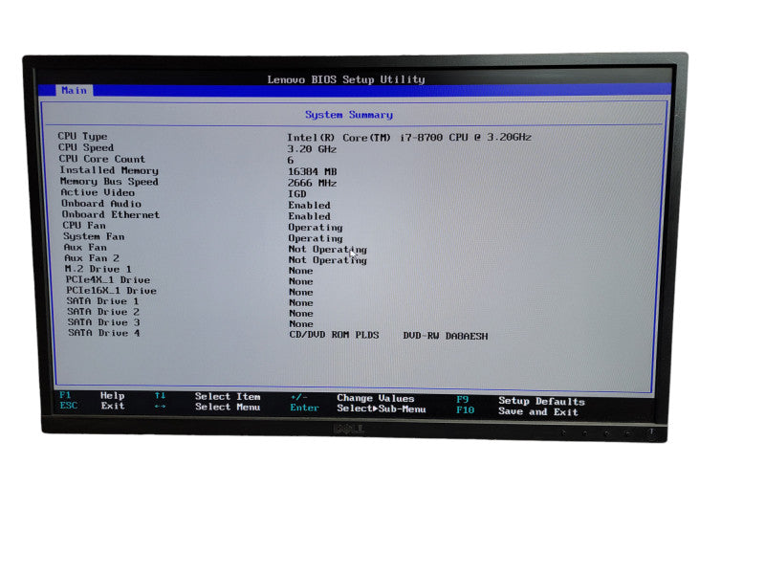Select the Memory Bus Speed label
This screenshot has height=574, width=765.
pyautogui.click(x=109, y=181)
